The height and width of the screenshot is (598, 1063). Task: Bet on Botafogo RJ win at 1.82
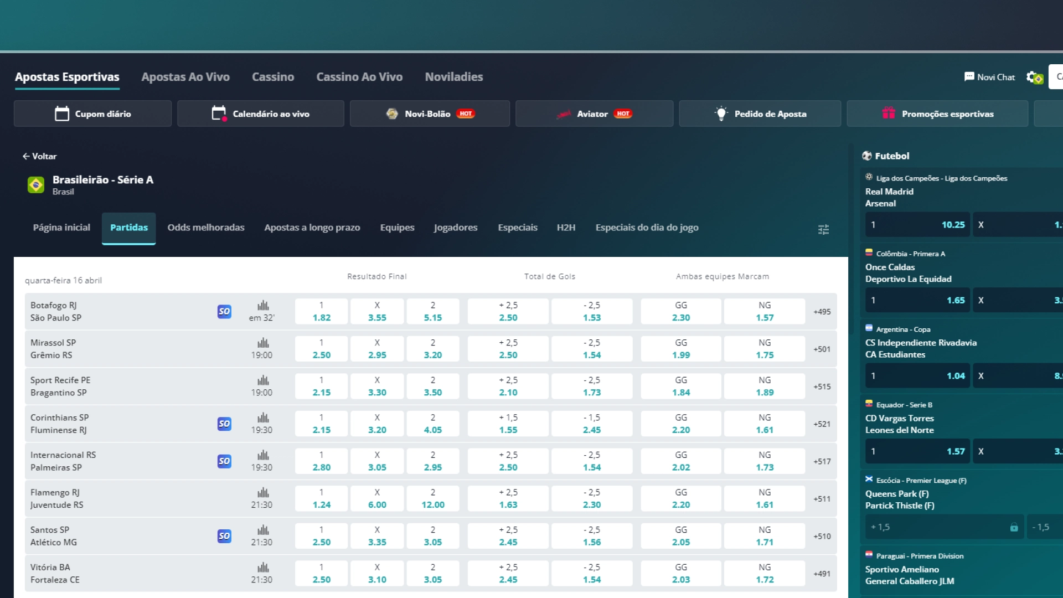click(322, 311)
